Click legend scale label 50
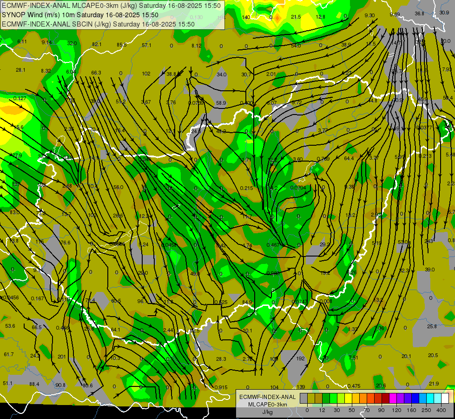 click(352, 410)
